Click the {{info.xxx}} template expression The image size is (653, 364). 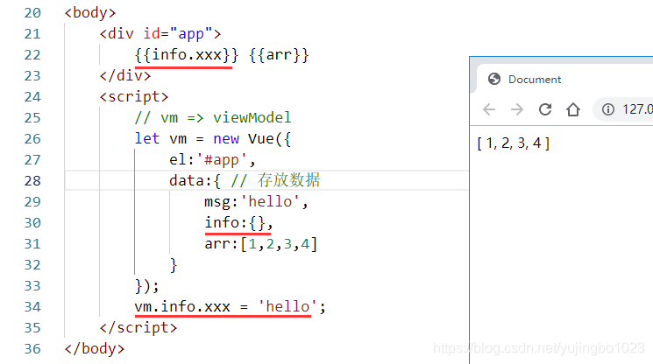pos(187,55)
